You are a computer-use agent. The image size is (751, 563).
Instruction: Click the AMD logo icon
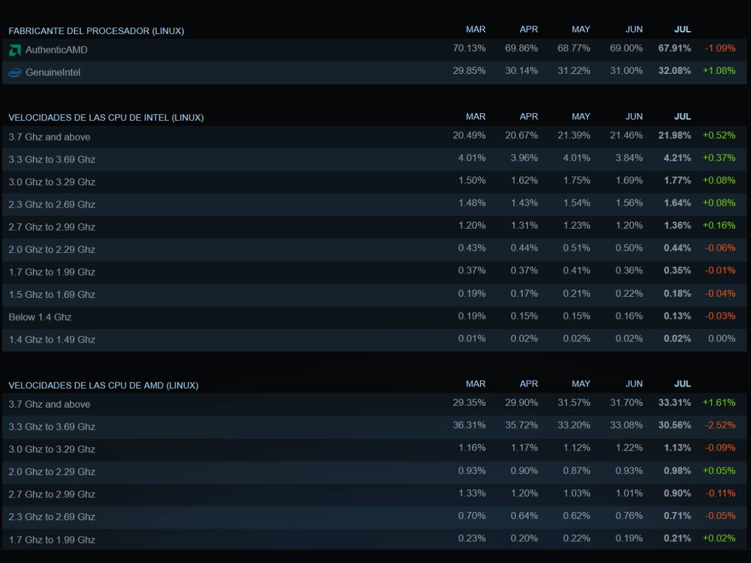pos(15,50)
